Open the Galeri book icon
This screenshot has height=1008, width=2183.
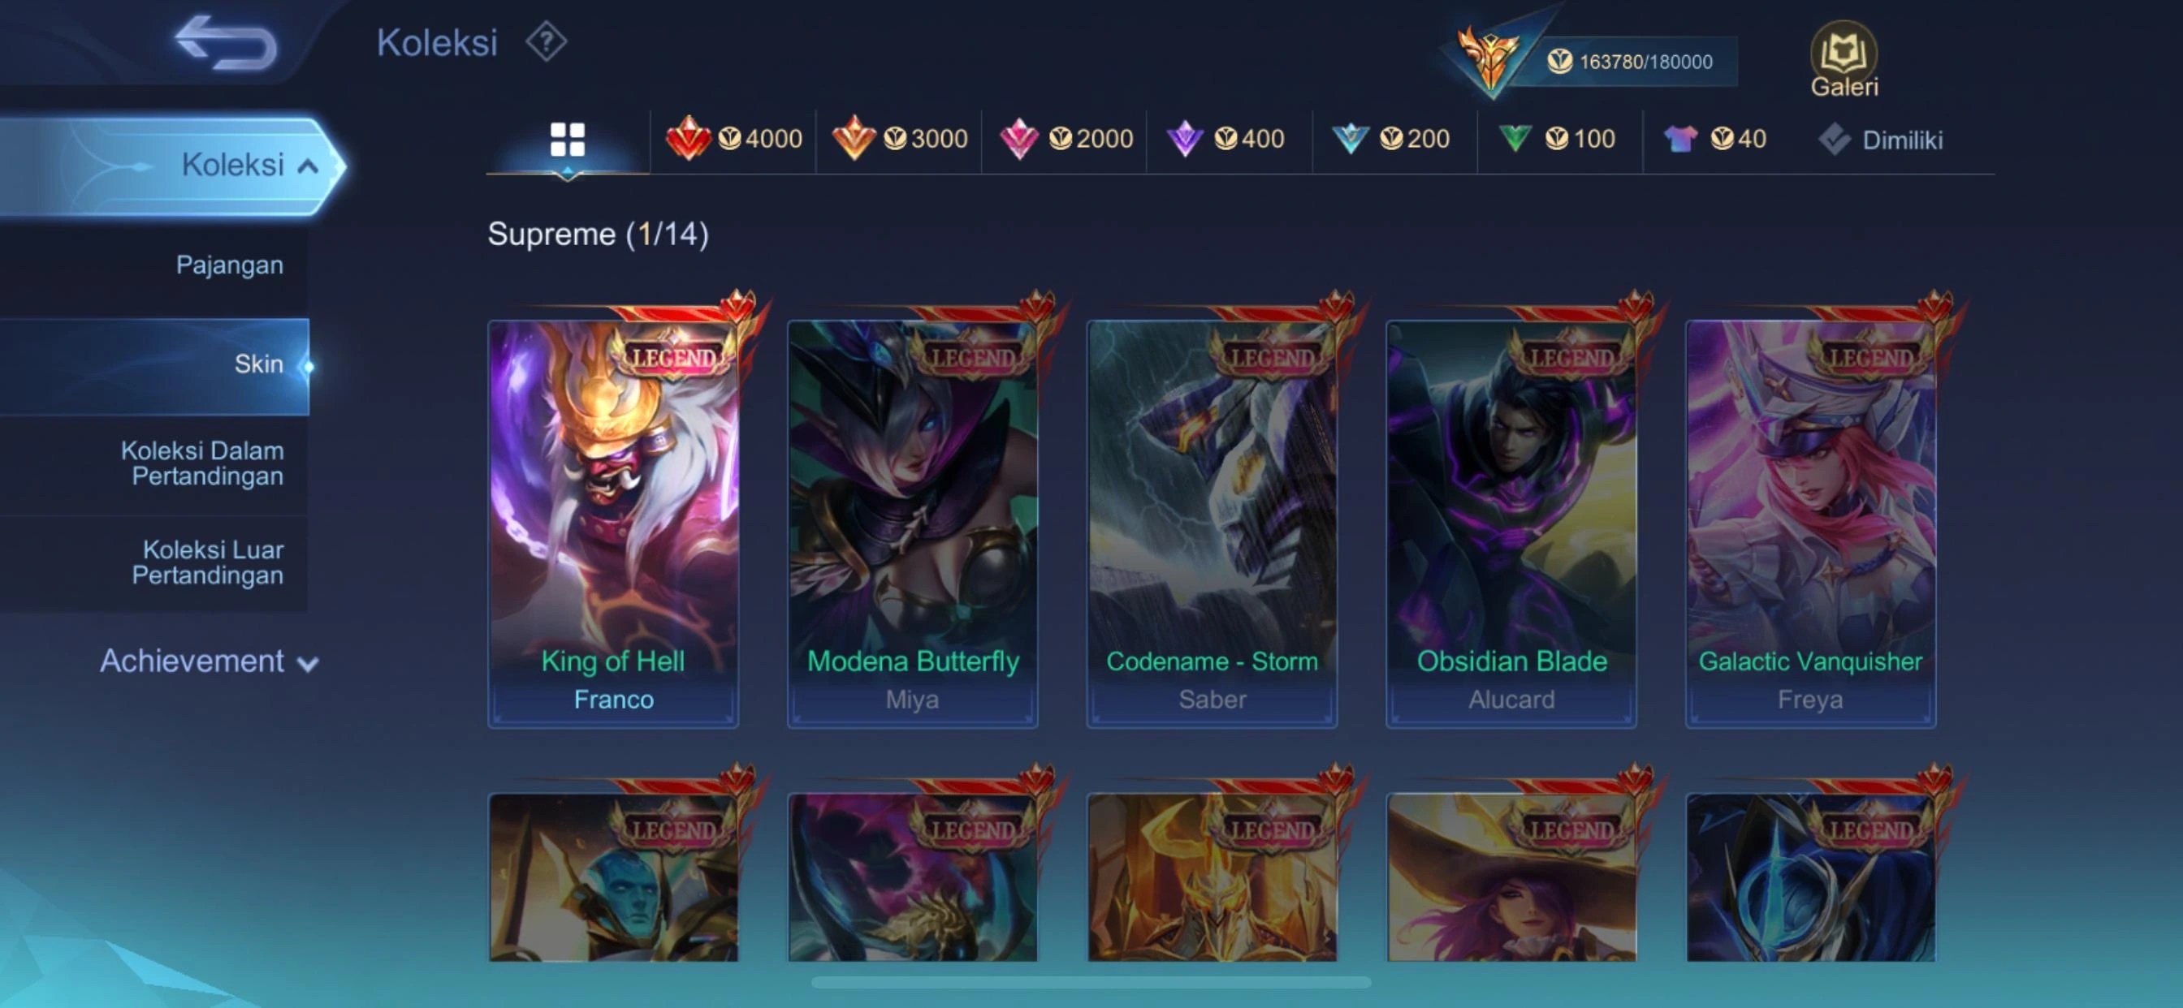(1844, 58)
